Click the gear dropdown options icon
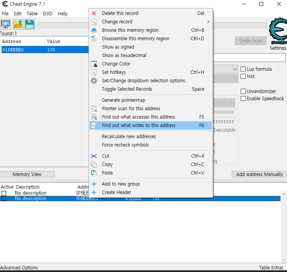Screen dimensions: 287x272 [x=94, y=81]
